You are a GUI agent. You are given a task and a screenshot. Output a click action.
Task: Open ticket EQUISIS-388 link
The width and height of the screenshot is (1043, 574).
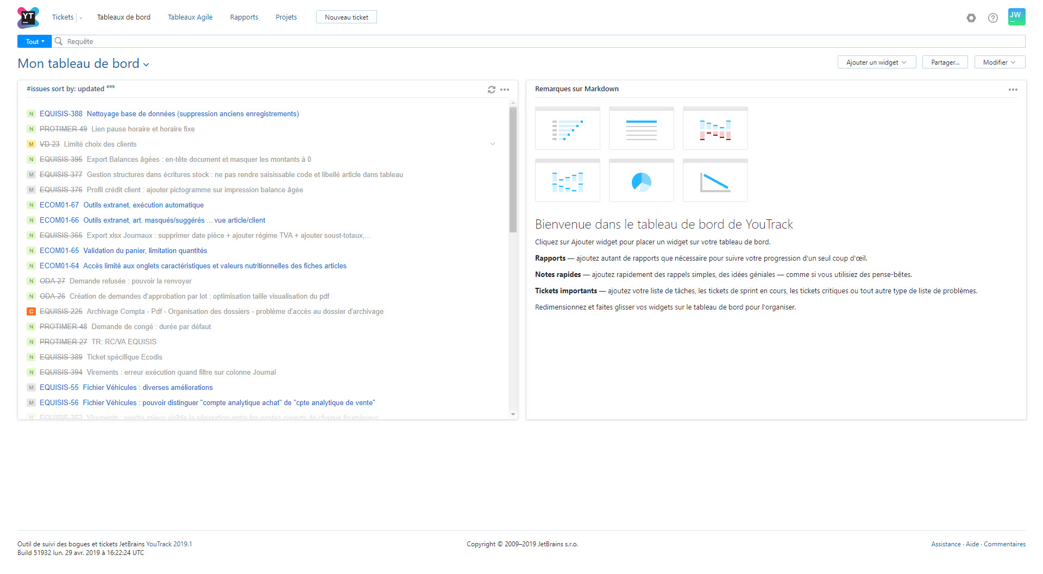61,114
